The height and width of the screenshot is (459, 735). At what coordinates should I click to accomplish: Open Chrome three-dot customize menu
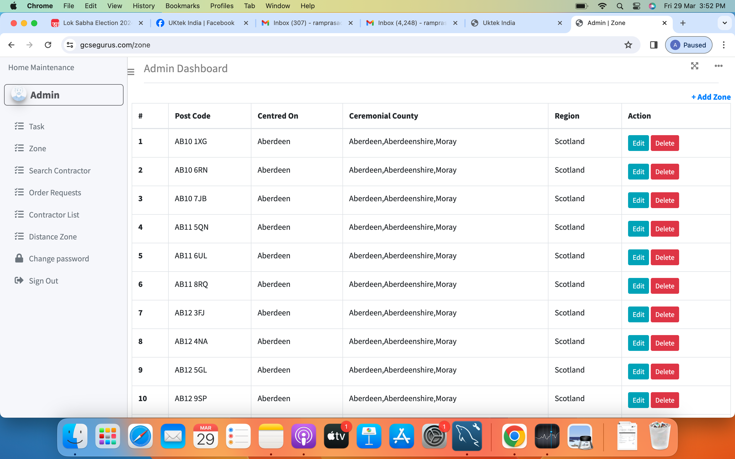tap(724, 45)
